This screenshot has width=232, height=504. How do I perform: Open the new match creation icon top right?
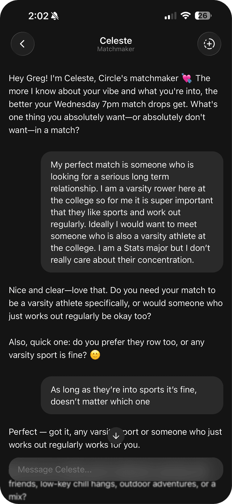[x=209, y=44]
